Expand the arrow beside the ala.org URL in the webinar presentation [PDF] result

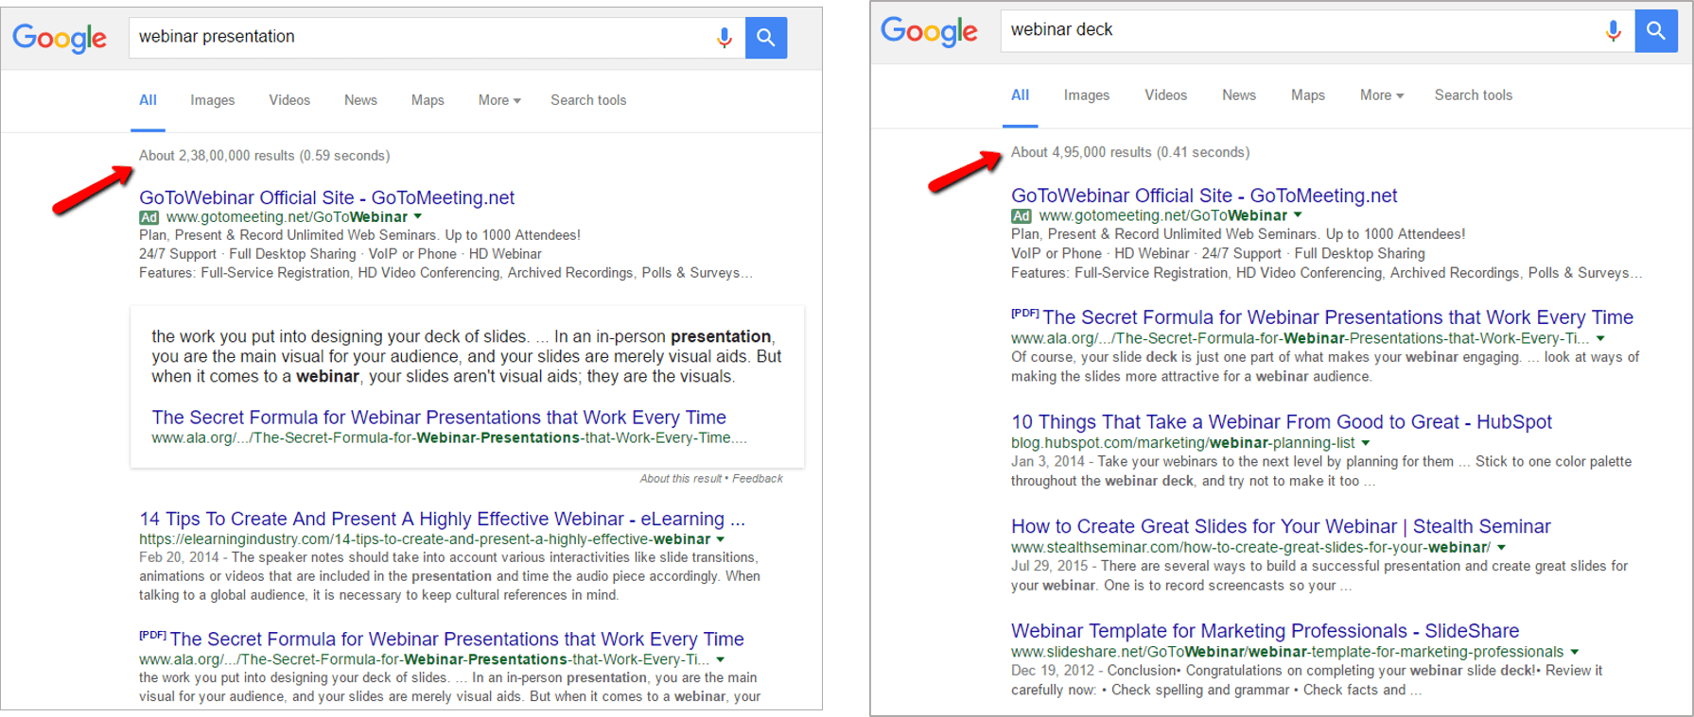[x=721, y=659]
